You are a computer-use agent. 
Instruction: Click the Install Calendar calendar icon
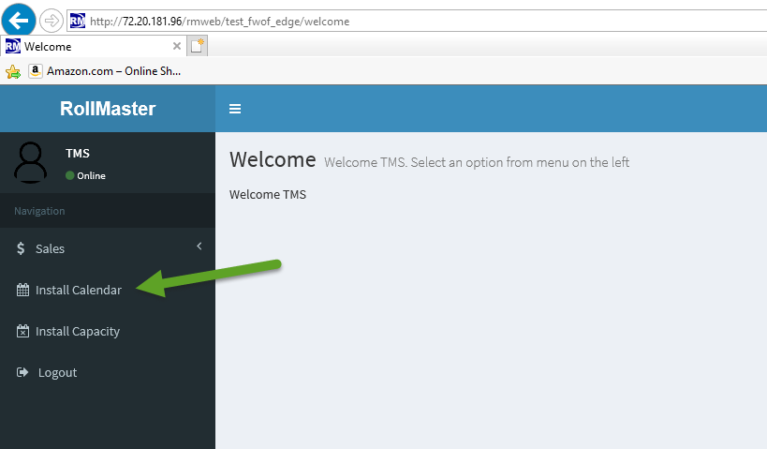22,290
